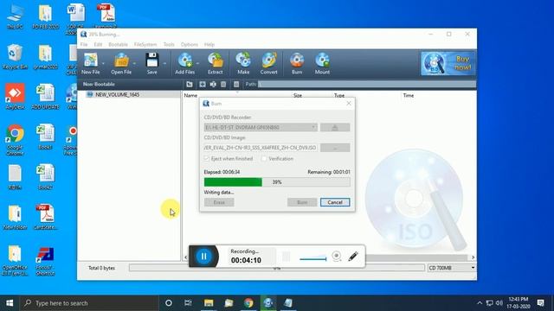Expand the New File dropdown arrow
The image size is (554, 311).
point(104,63)
